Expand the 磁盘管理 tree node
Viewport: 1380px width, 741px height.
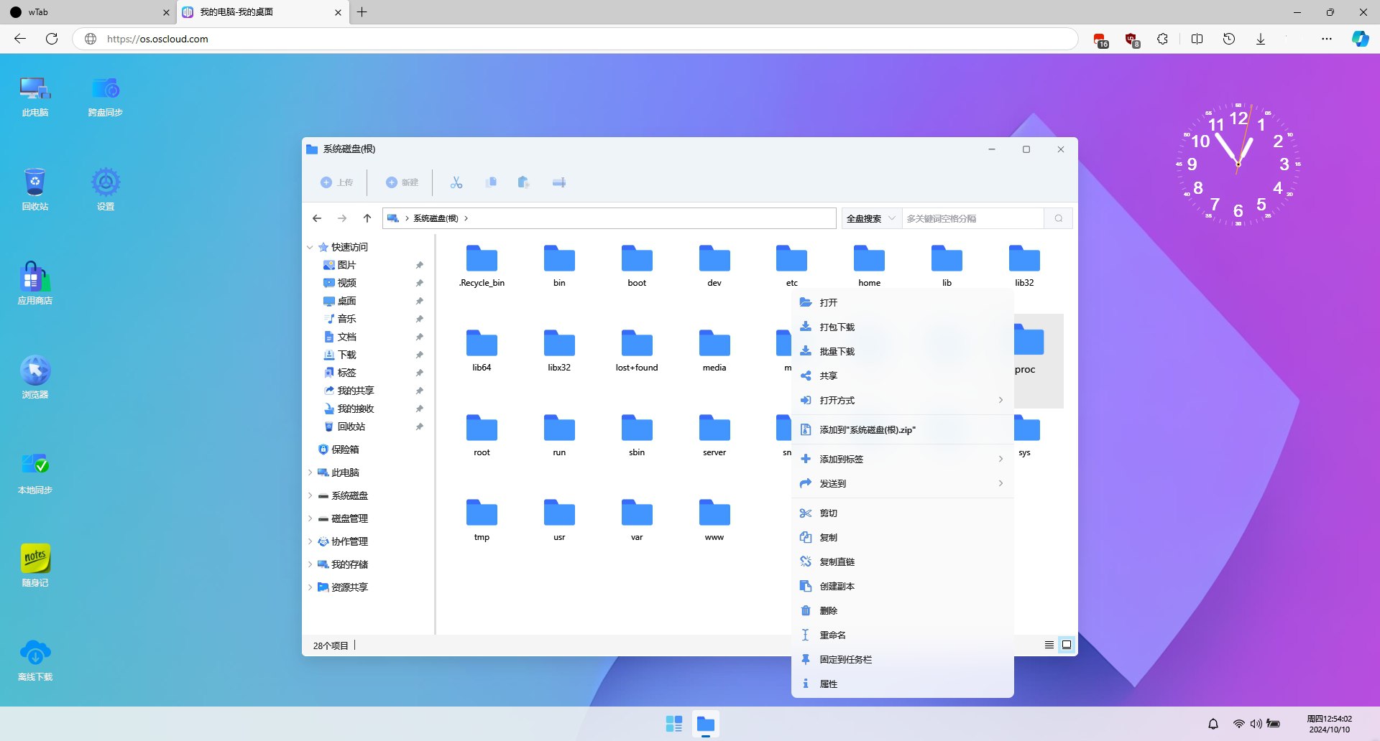tap(310, 518)
